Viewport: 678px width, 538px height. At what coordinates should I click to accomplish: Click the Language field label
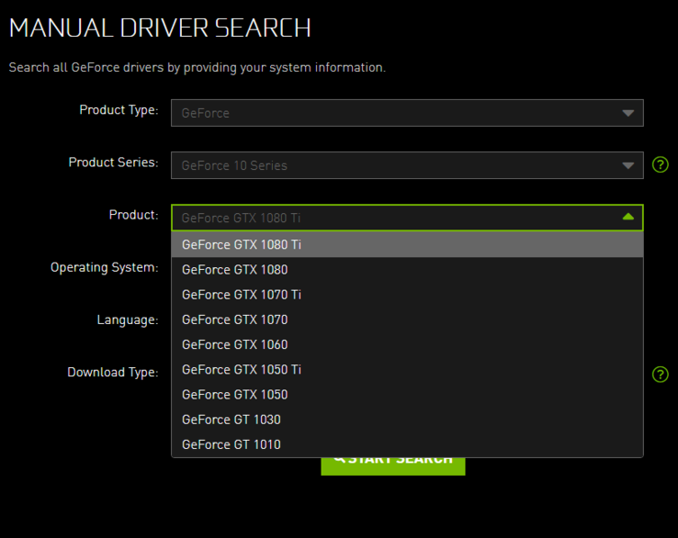[128, 320]
